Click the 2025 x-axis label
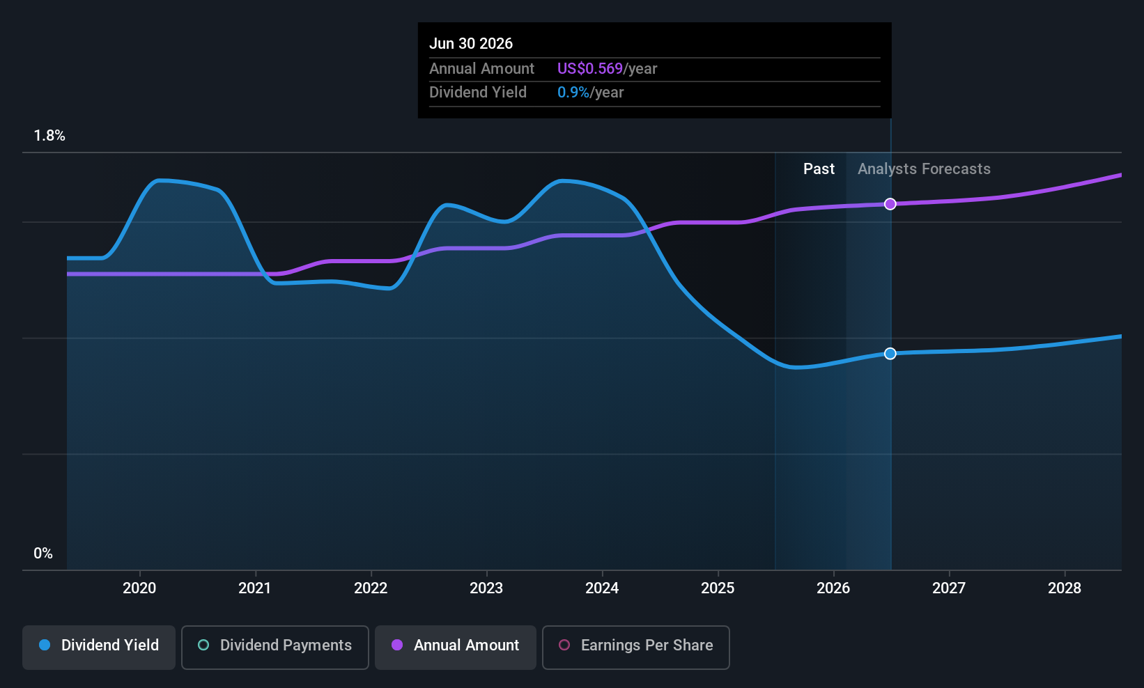Screen dimensions: 1144x688 pos(718,588)
